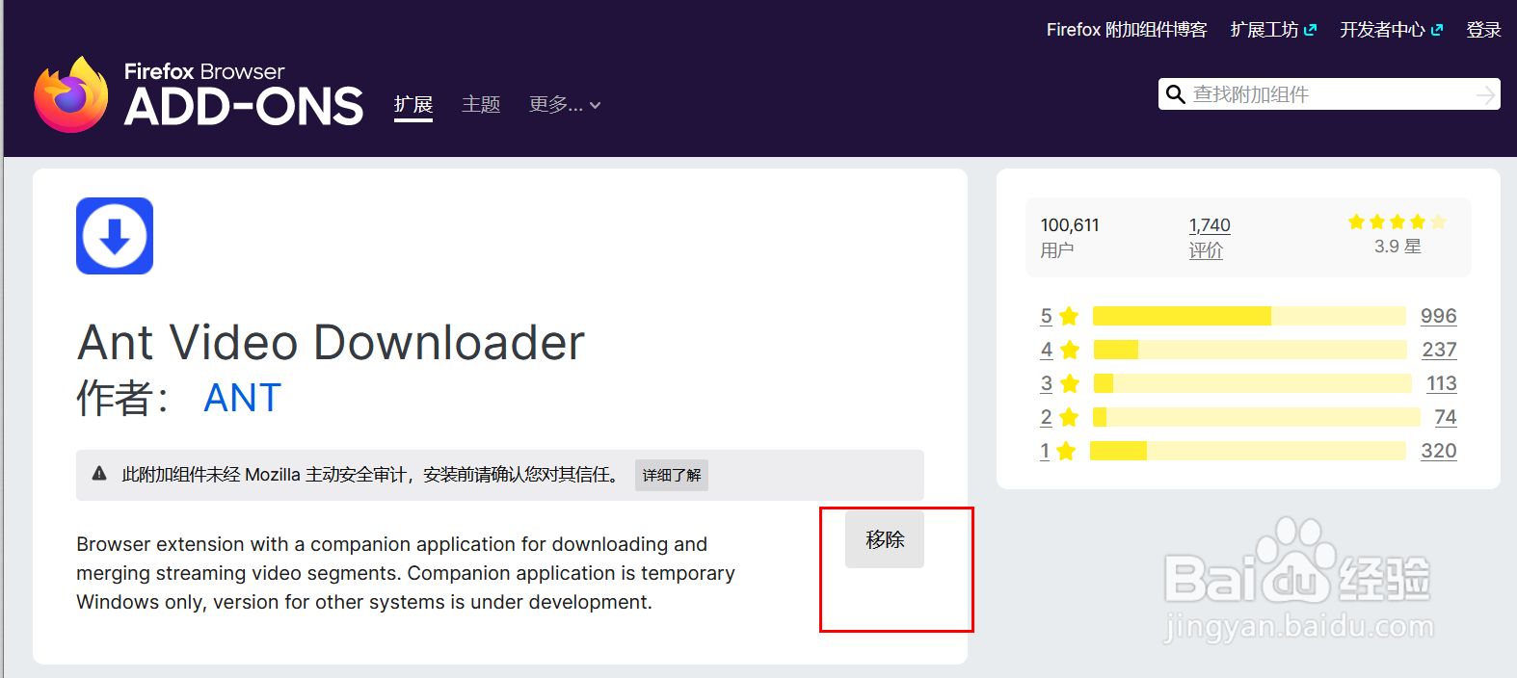Filter by the 4 star rating link

(1059, 350)
